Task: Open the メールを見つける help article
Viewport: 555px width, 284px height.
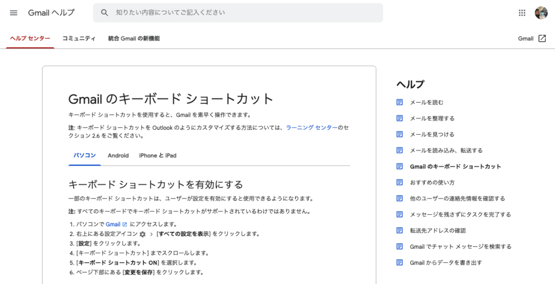Action: 432,134
